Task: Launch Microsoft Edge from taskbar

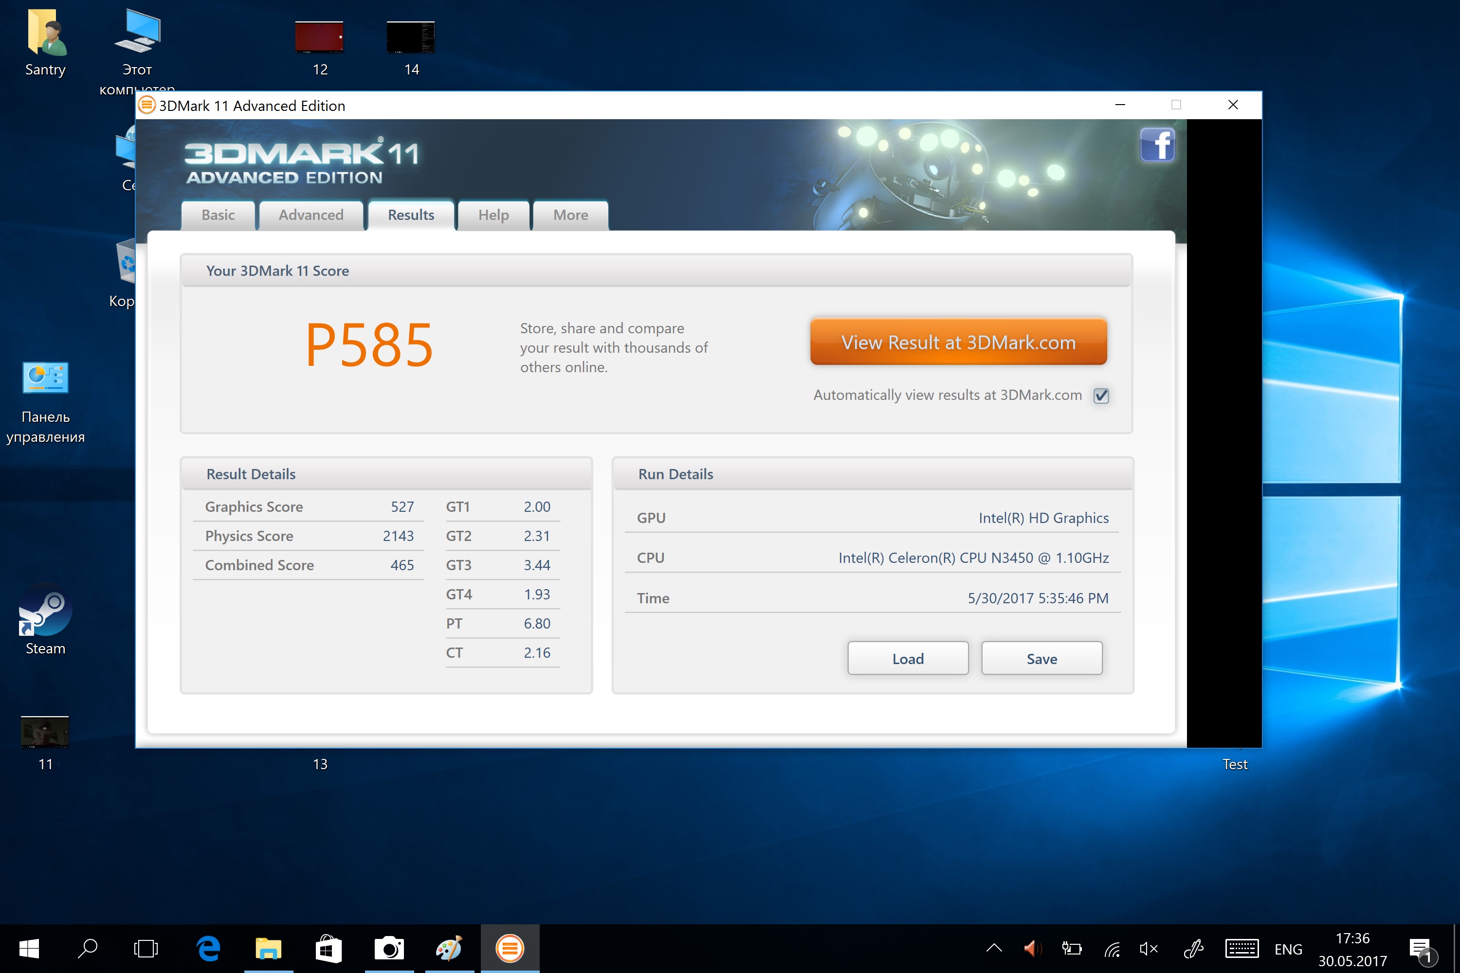Action: tap(209, 948)
